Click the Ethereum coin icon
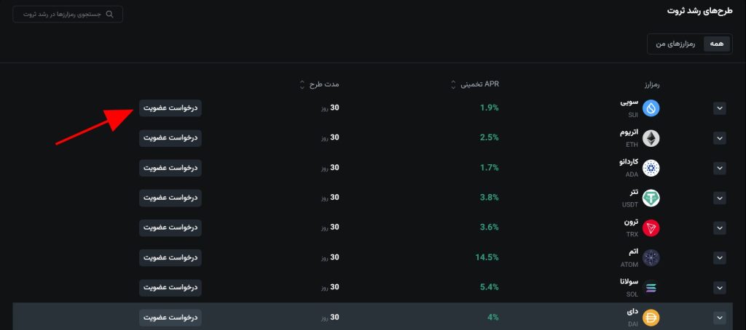 coord(650,138)
